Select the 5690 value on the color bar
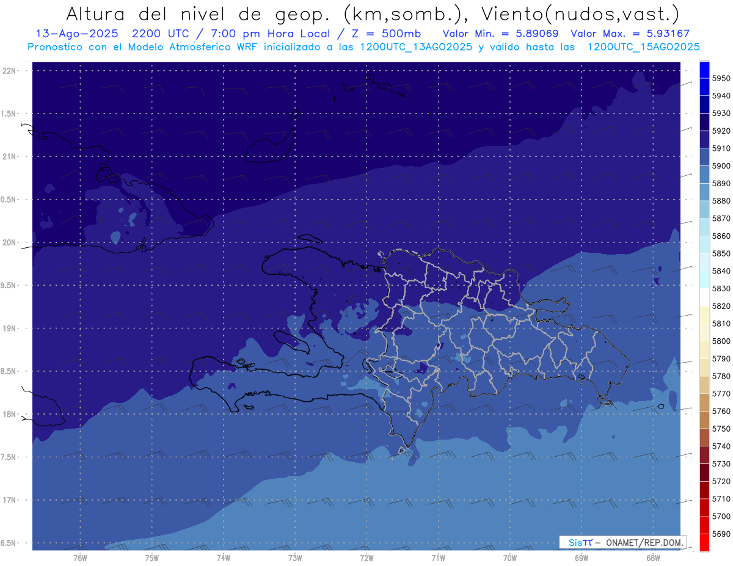Viewport: 733px width, 566px height. click(721, 534)
